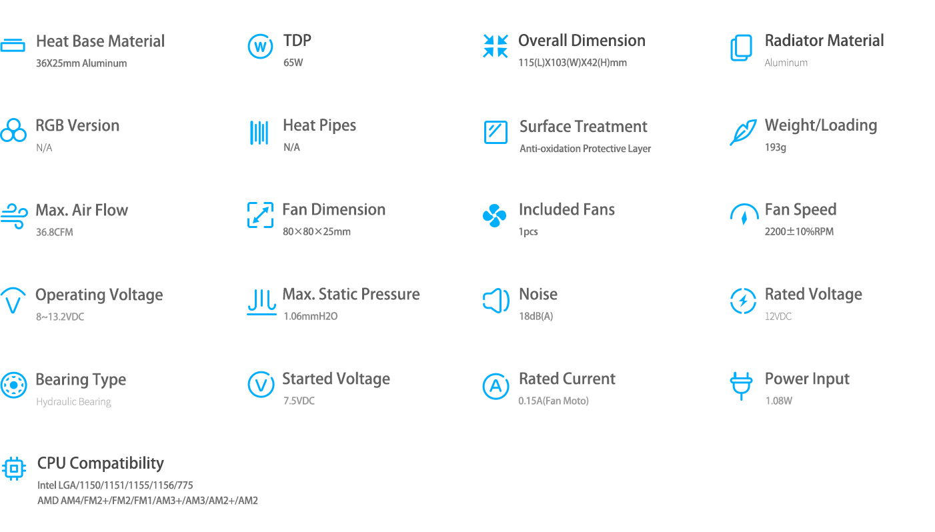The image size is (935, 532).
Task: Click the Included Fans blue fan icon
Action: tap(495, 216)
